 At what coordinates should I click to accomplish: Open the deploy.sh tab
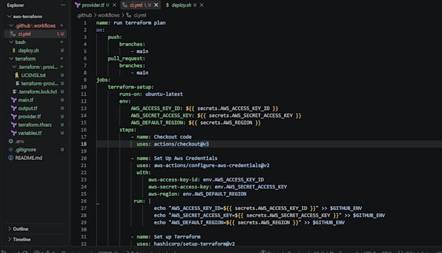pyautogui.click(x=181, y=5)
